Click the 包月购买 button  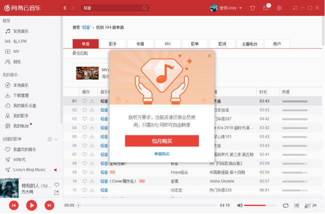click(x=162, y=141)
